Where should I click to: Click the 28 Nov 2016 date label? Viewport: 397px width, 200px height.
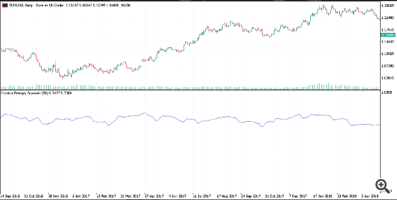[x=58, y=196]
